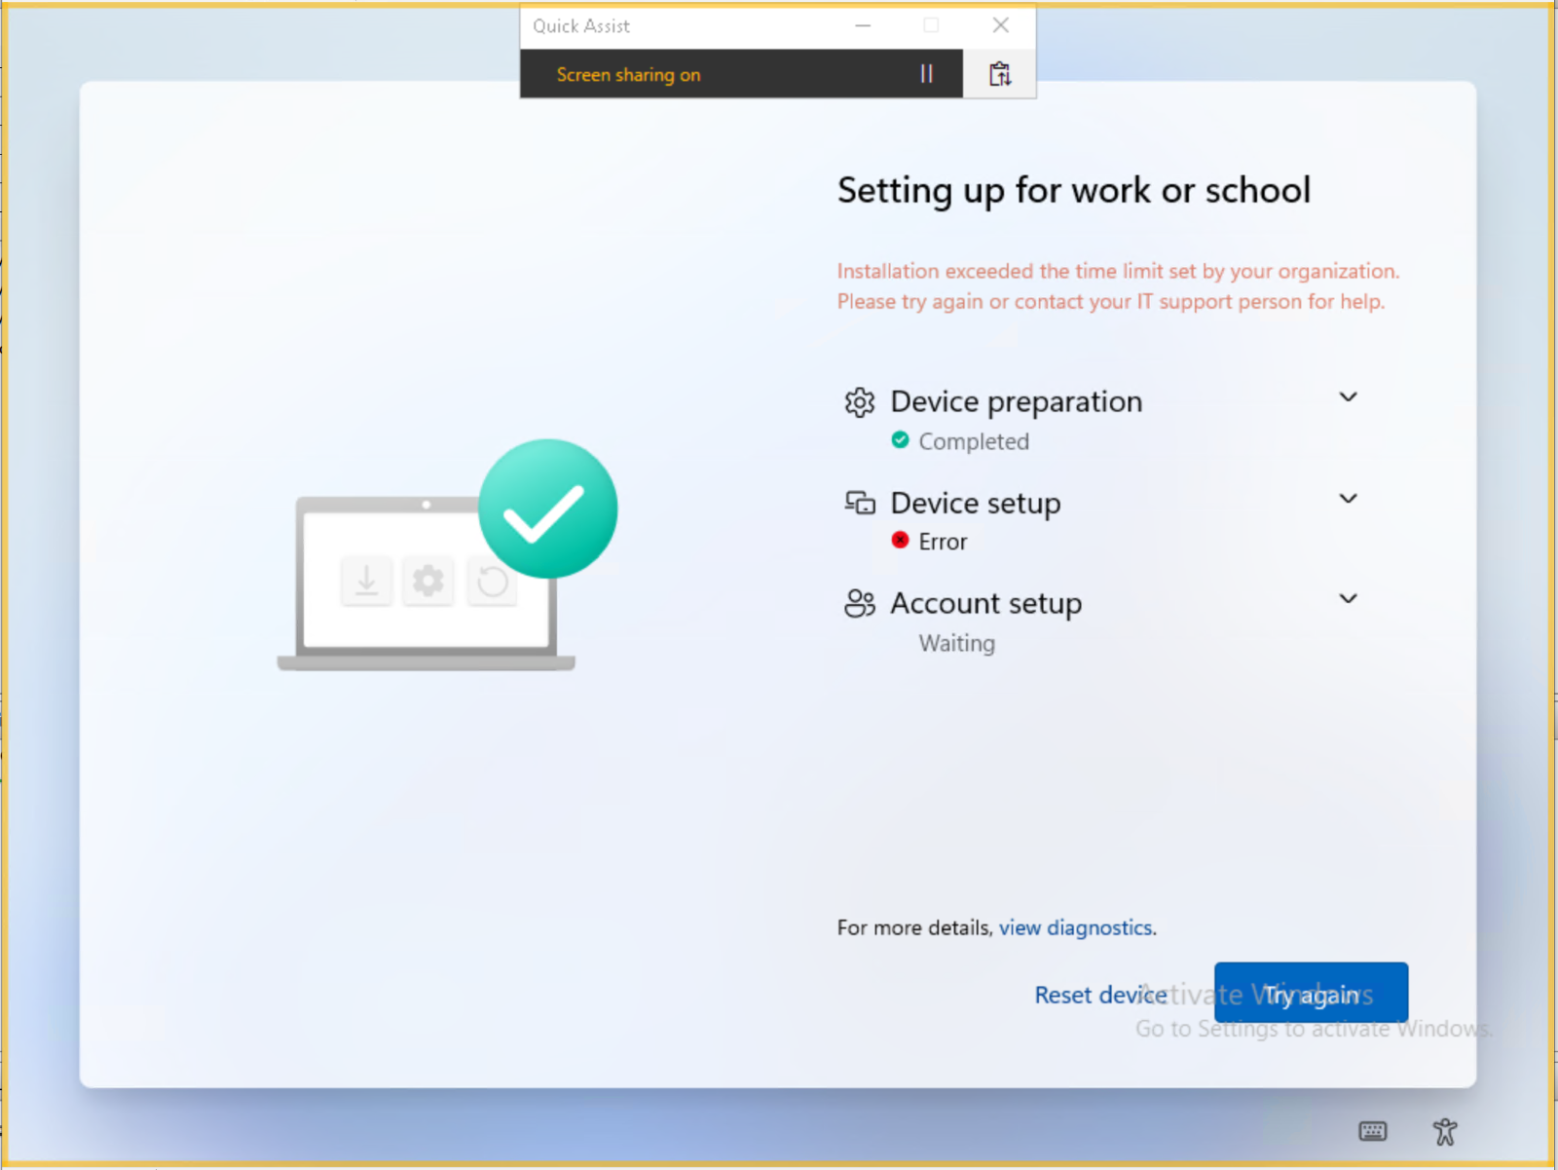Pause screen sharing in Quick Assist

(926, 74)
